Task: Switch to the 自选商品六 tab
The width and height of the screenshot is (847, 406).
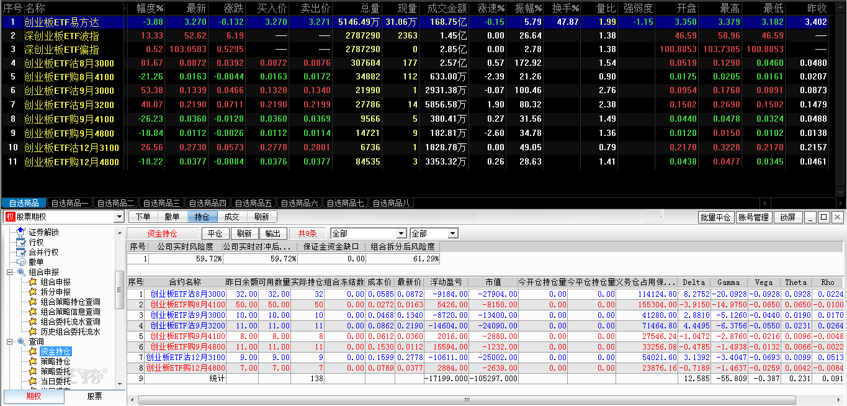Action: [x=299, y=203]
